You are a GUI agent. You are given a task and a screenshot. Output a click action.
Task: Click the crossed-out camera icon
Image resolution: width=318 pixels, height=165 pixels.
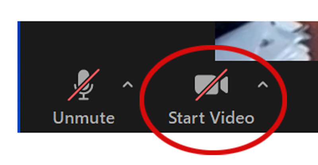click(211, 85)
